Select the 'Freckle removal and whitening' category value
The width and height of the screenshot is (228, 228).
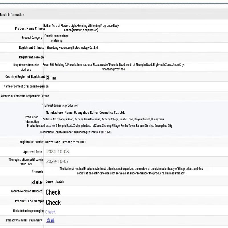point(56,38)
